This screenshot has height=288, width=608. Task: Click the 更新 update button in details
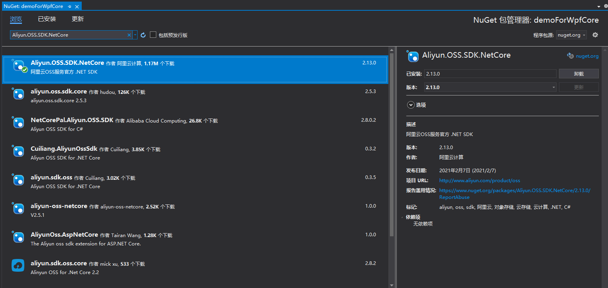pyautogui.click(x=578, y=87)
